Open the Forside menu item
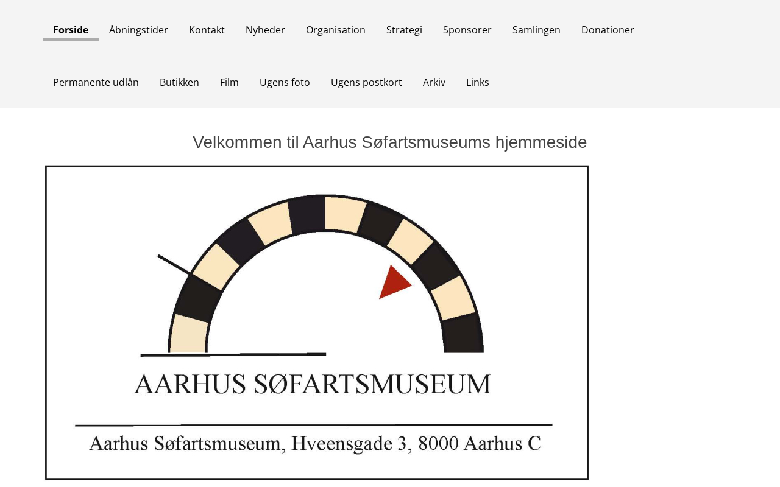 click(71, 30)
